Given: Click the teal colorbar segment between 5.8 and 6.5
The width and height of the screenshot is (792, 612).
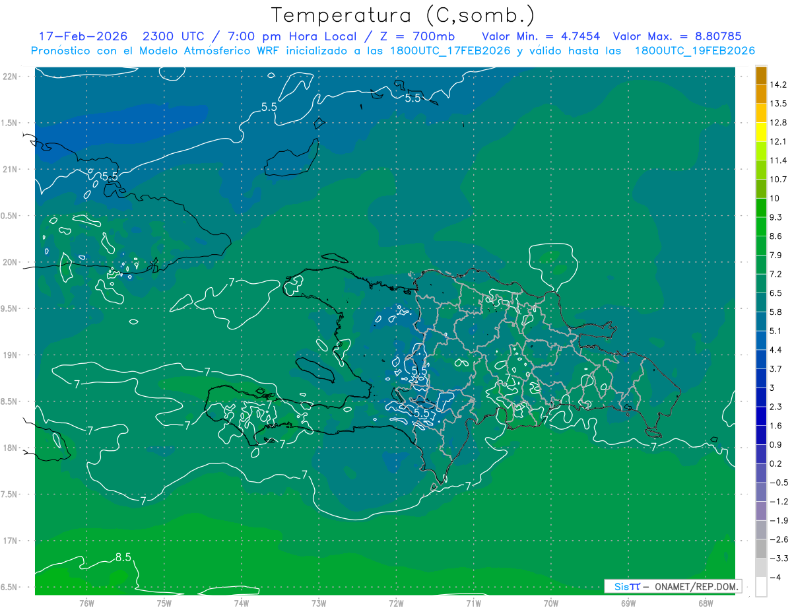Looking at the screenshot, I should tap(761, 302).
